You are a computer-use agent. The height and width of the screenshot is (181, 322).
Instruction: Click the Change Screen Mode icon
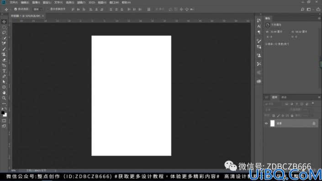[x=4, y=126]
